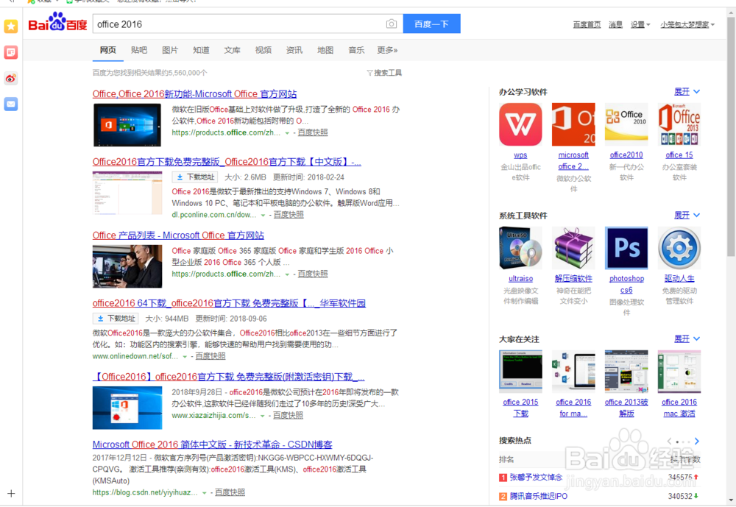Click previous arrow in search hotspots
The image size is (736, 507).
tap(669, 441)
